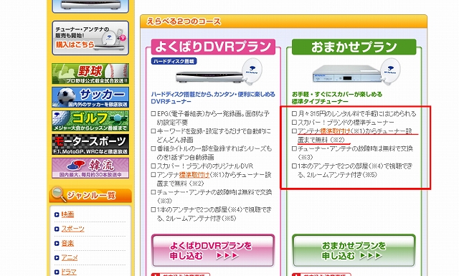The image size is (459, 276).
Task: Click the 映画 genre link
Action: pyautogui.click(x=67, y=214)
